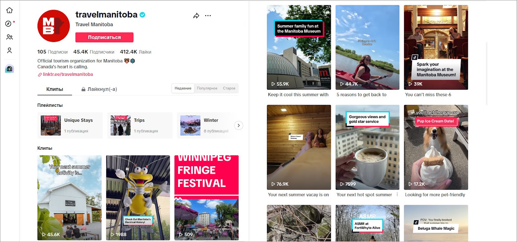Image resolution: width=517 pixels, height=242 pixels.
Task: Click the Плейлисты section heading
Action: coord(50,105)
